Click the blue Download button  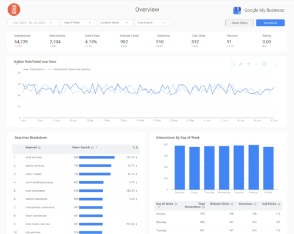270,23
